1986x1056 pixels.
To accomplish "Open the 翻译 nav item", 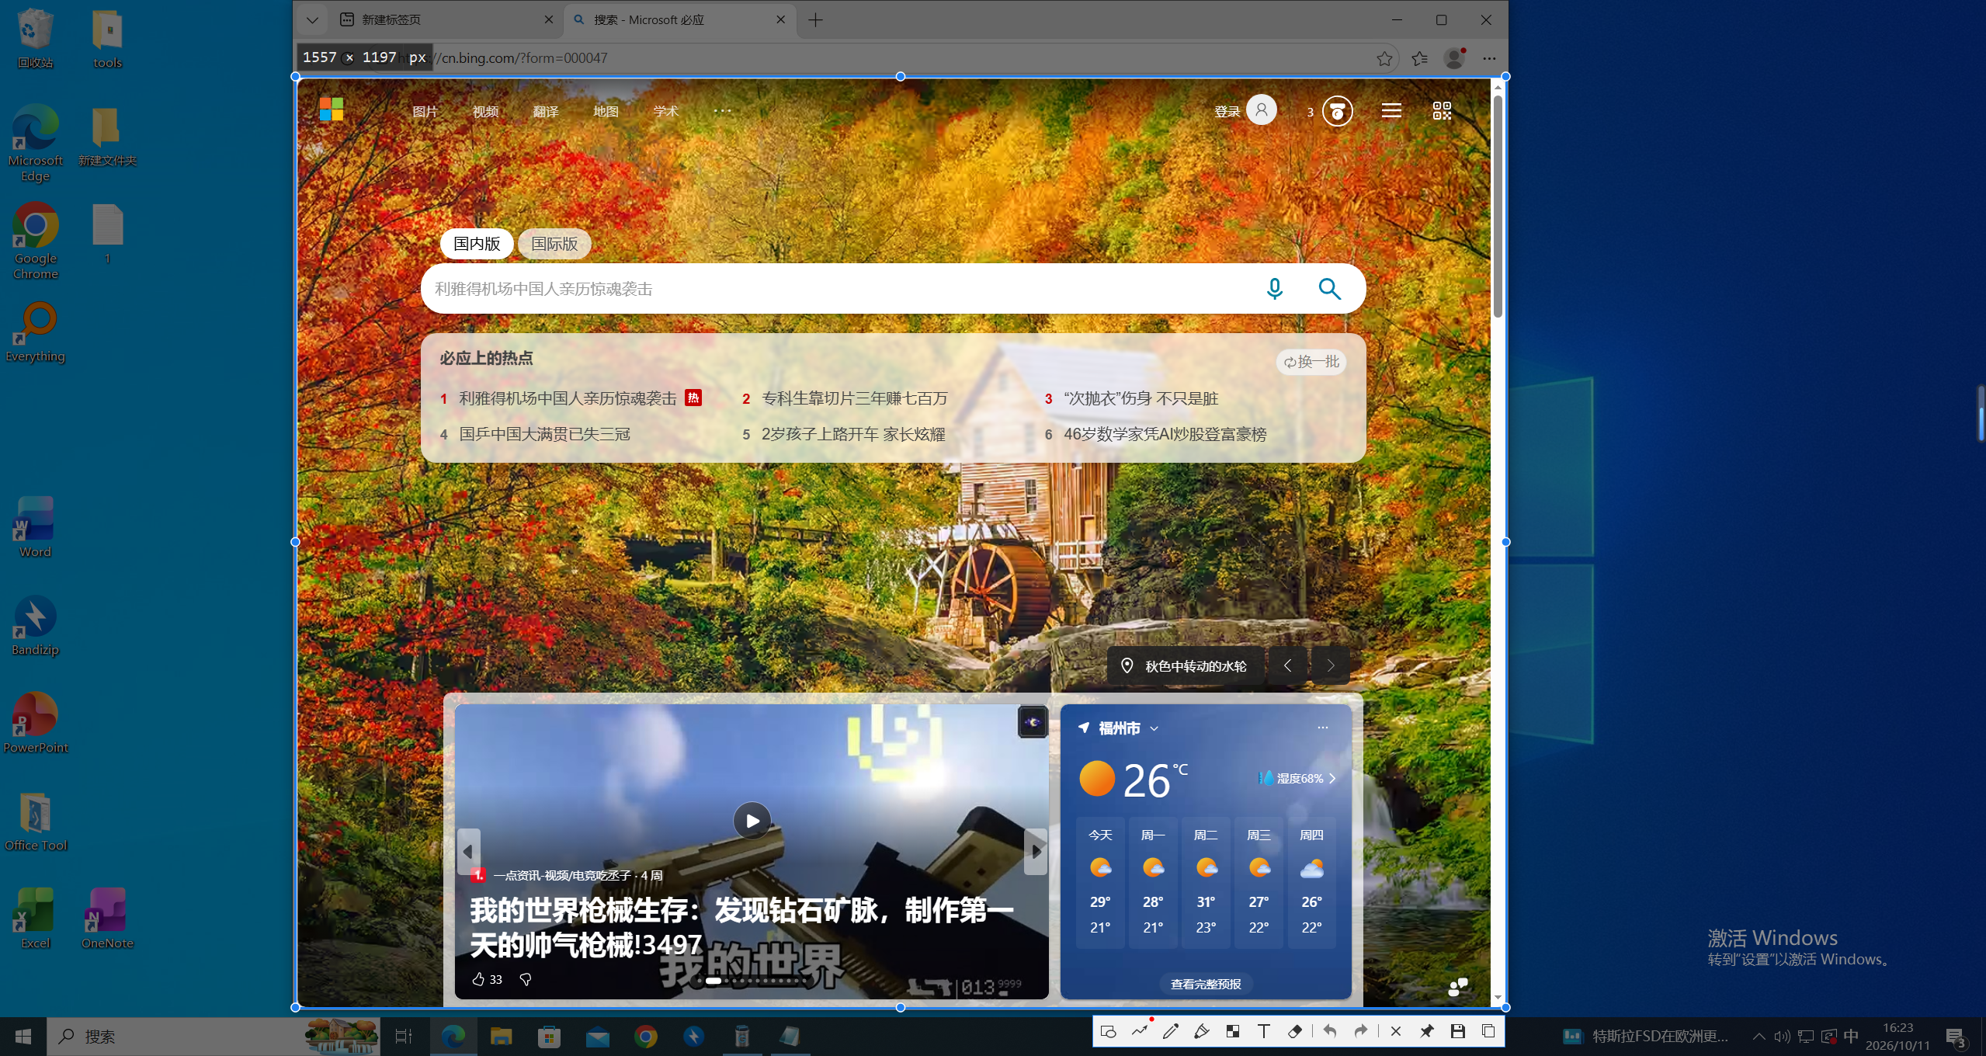I will (x=546, y=111).
